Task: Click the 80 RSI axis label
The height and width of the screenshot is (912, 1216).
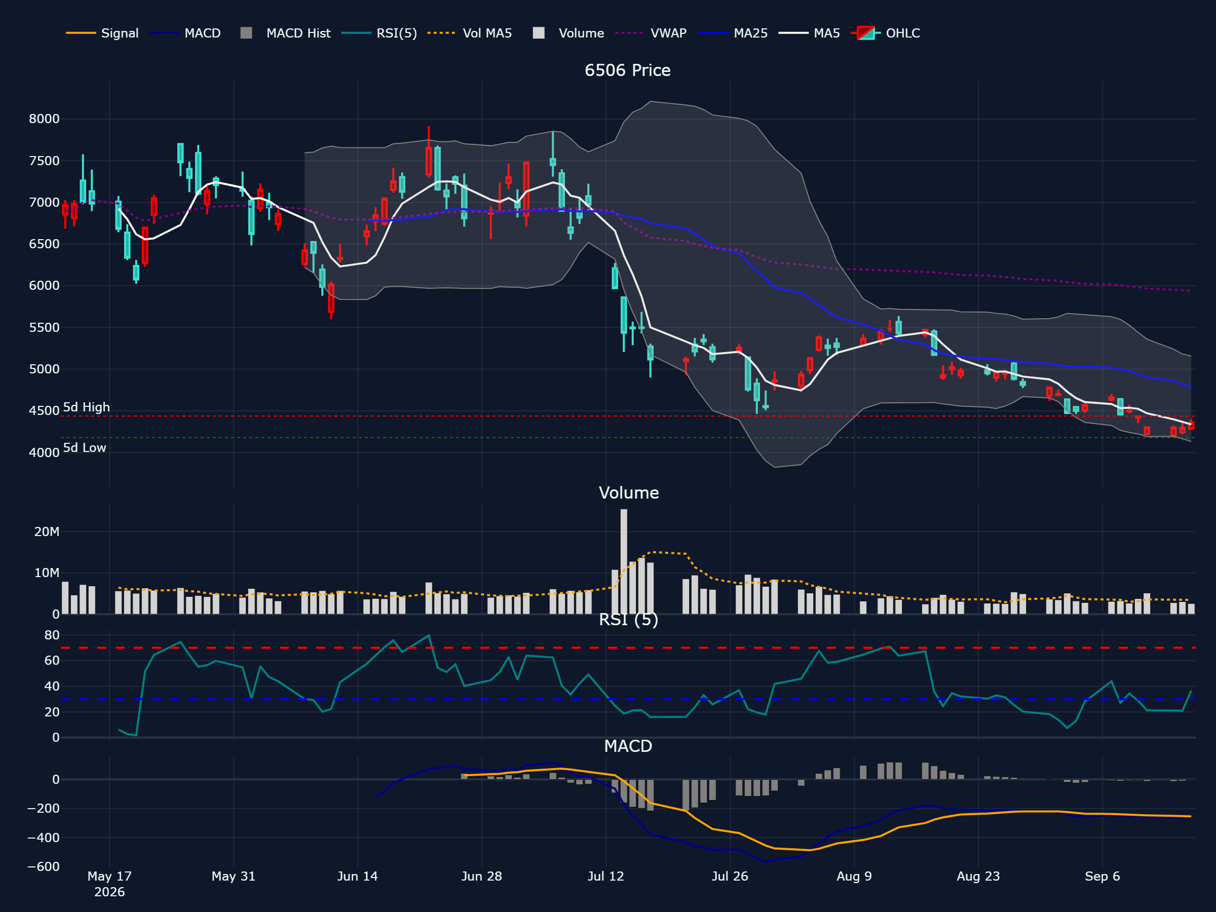Action: coord(52,635)
